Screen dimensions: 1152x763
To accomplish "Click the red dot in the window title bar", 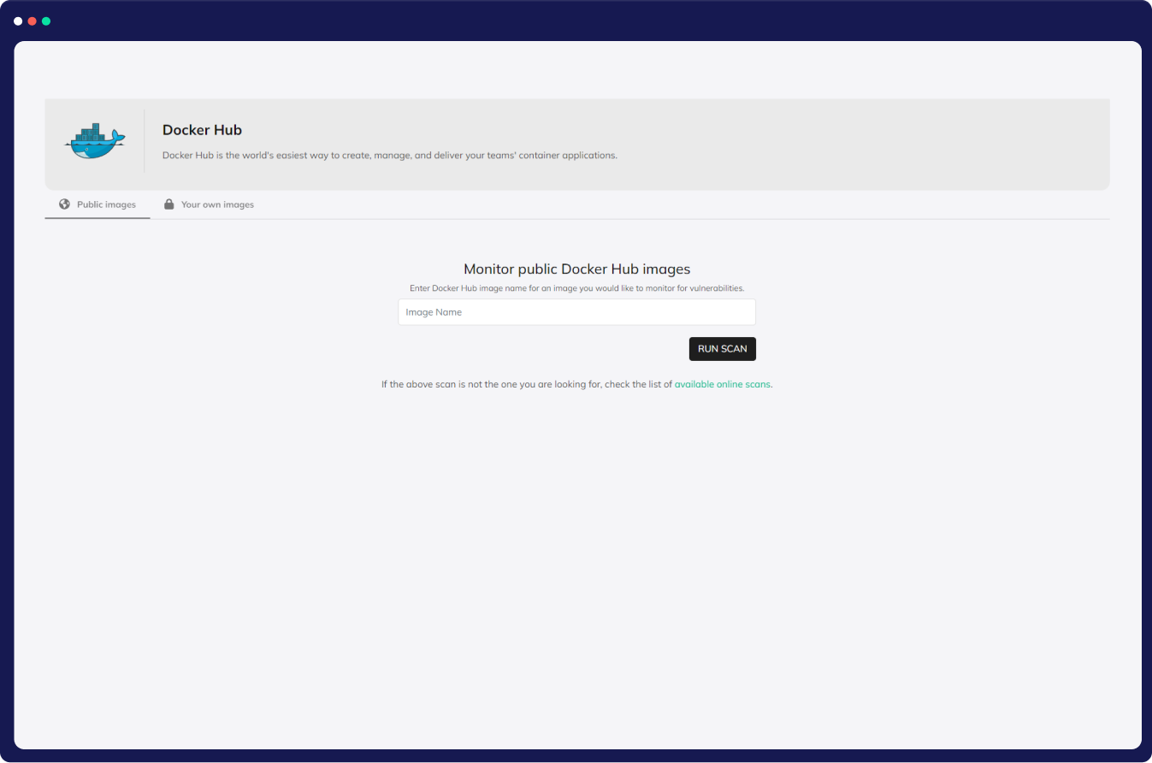I will pos(32,21).
